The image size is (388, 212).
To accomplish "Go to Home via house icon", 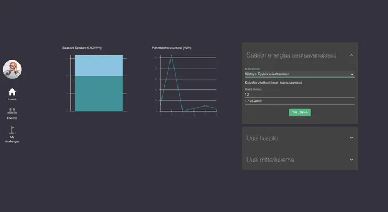I will (x=12, y=92).
